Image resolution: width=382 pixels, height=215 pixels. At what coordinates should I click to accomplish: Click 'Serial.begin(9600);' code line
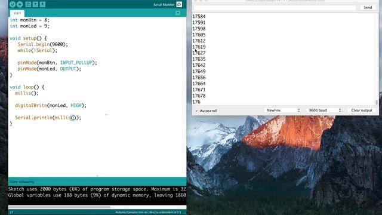(42, 44)
